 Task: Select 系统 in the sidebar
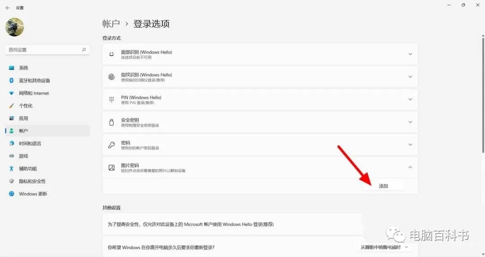[23, 68]
